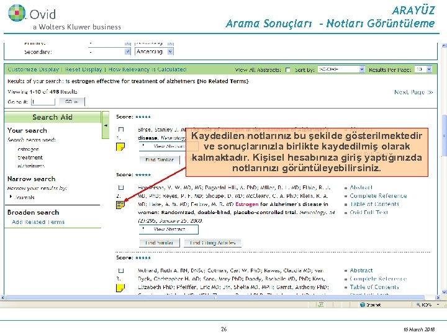This screenshot has height=335, width=447.
Task: Click search term 'estrogen' in Search Aid
Action: [x=28, y=150]
